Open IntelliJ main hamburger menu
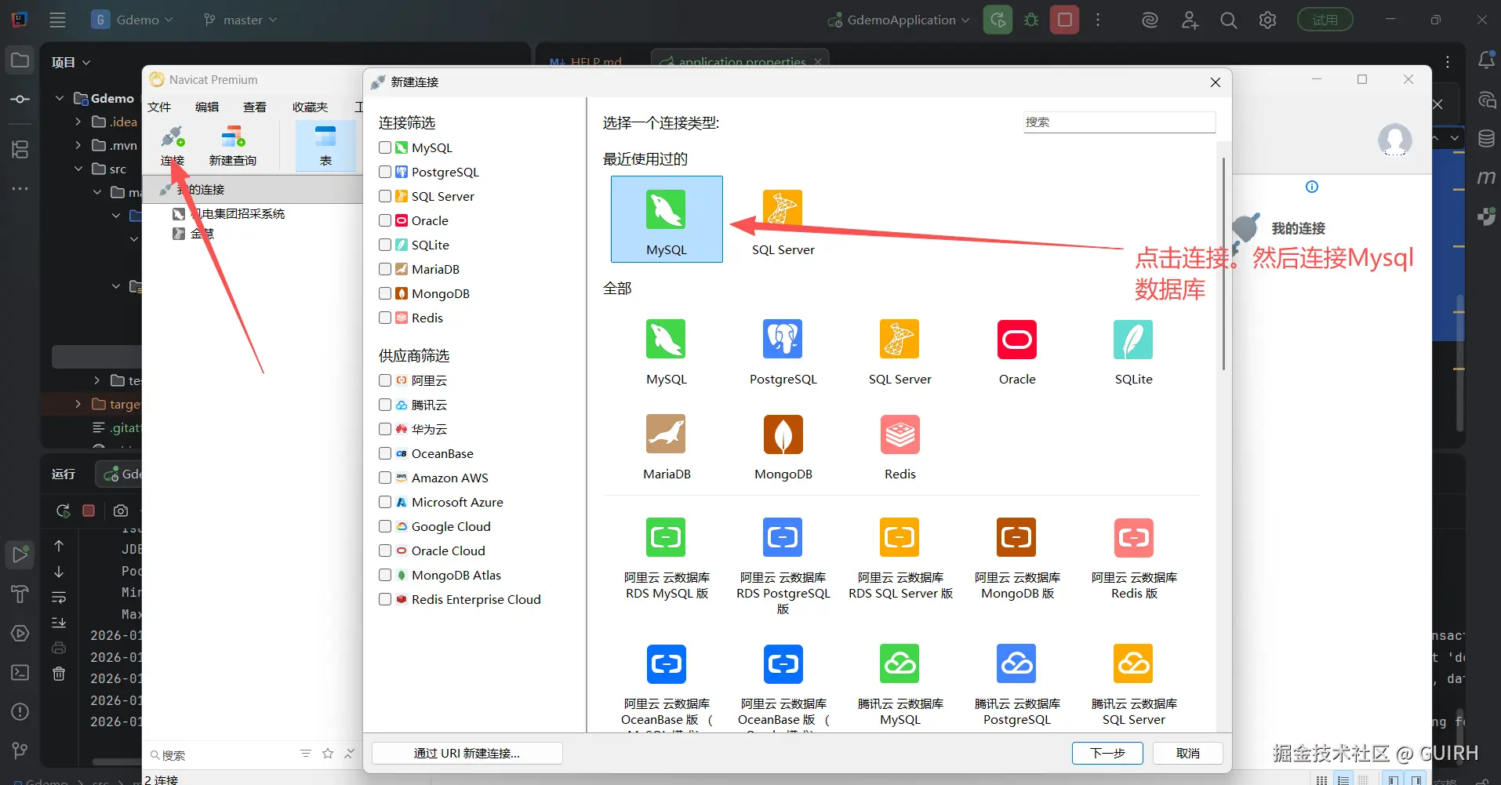The width and height of the screenshot is (1501, 785). [x=57, y=20]
